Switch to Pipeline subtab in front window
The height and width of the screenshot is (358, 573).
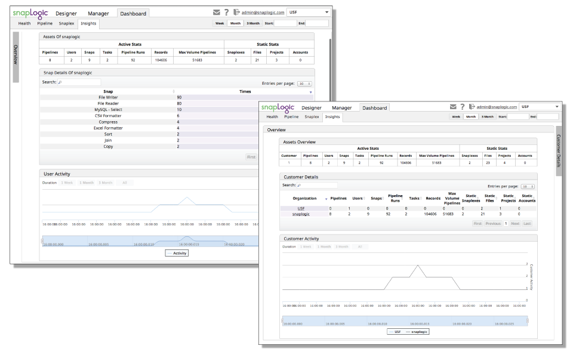291,117
